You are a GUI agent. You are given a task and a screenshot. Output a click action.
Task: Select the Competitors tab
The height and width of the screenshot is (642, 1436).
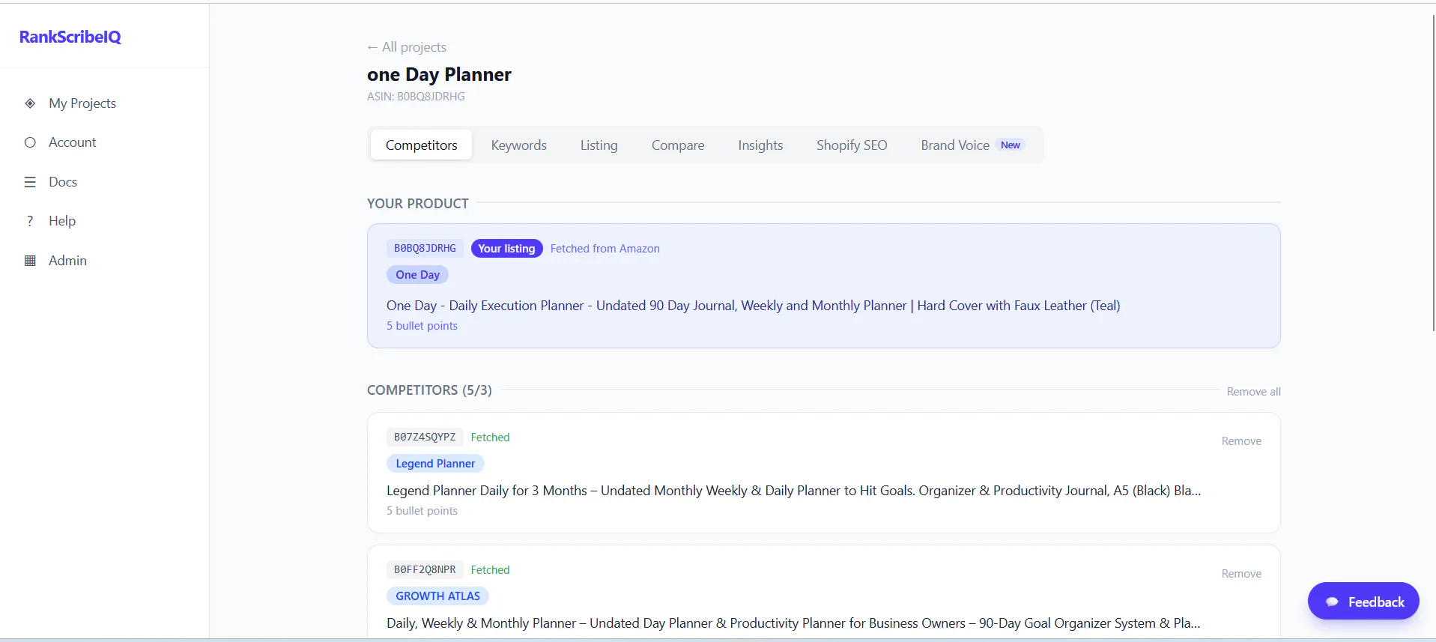click(x=421, y=145)
